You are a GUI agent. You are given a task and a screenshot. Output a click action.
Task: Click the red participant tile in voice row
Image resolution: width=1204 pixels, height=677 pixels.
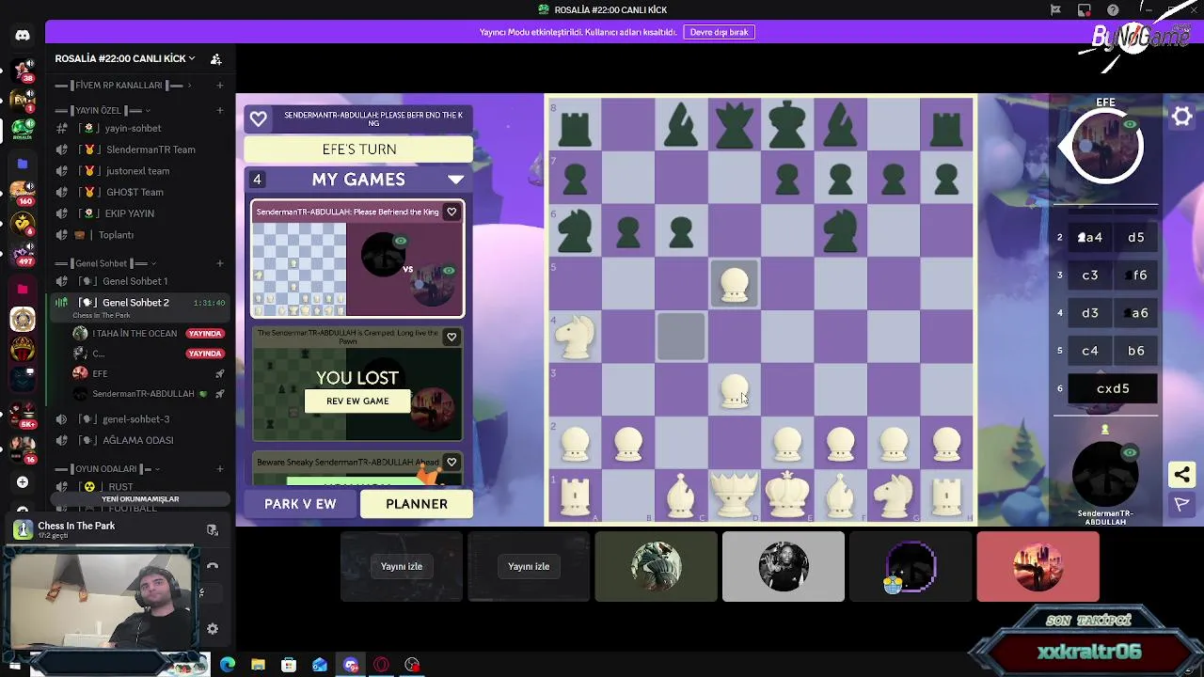point(1038,566)
